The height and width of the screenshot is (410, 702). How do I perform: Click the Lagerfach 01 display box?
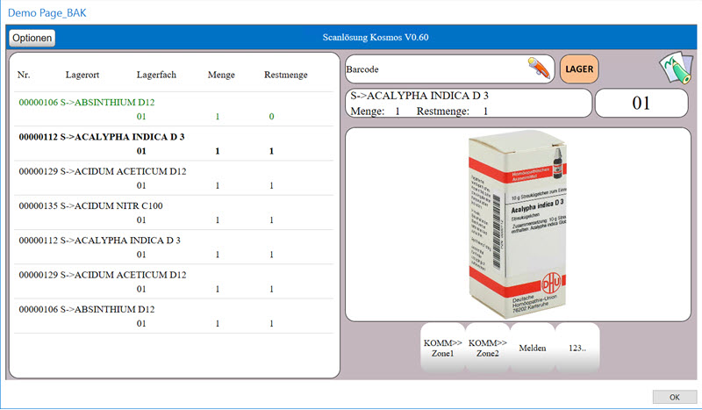(641, 103)
